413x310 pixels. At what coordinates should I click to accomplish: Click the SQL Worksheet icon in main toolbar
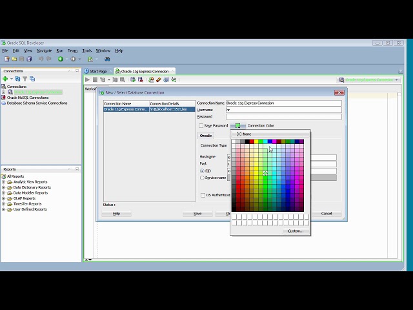click(x=90, y=59)
